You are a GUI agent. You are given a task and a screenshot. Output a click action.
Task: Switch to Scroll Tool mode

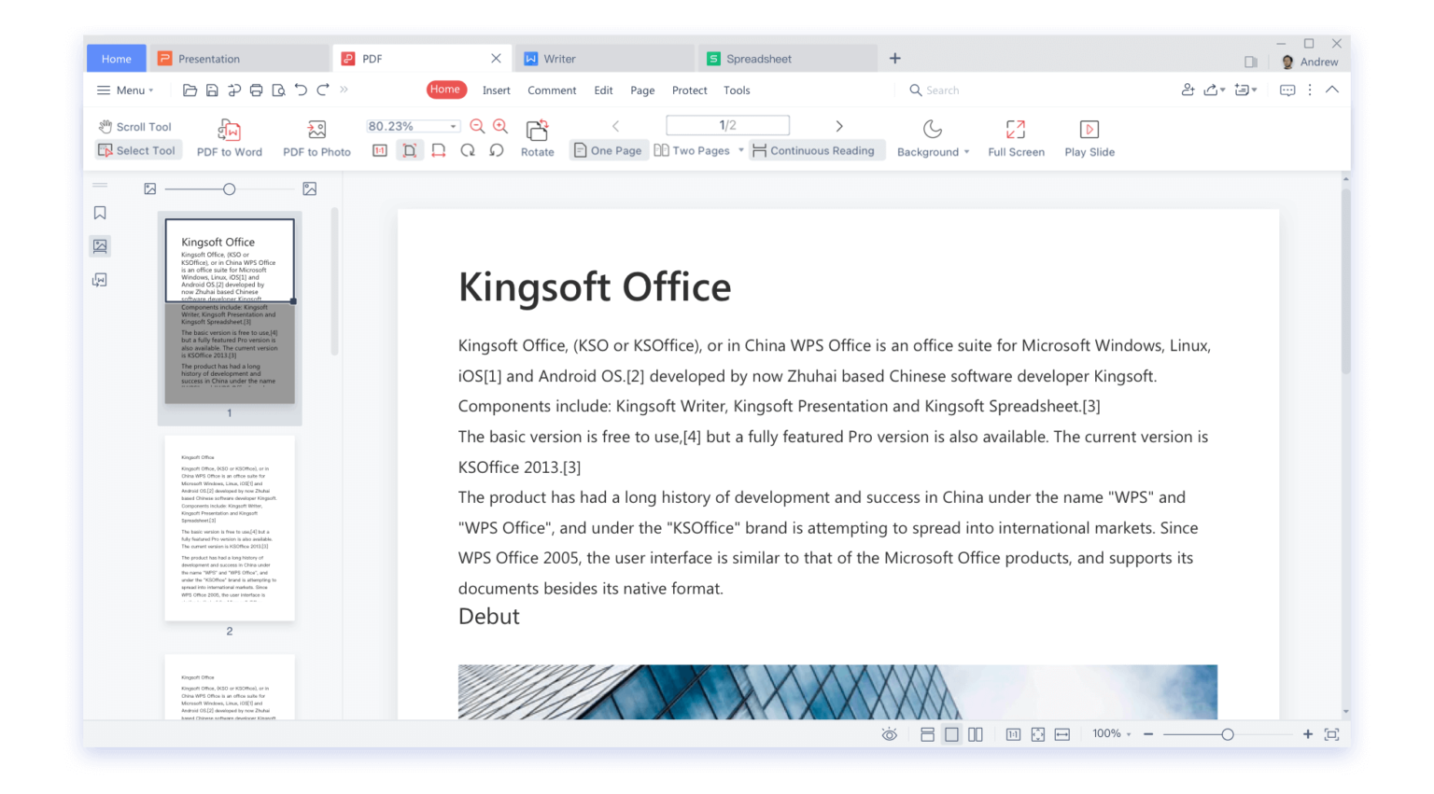click(x=135, y=126)
